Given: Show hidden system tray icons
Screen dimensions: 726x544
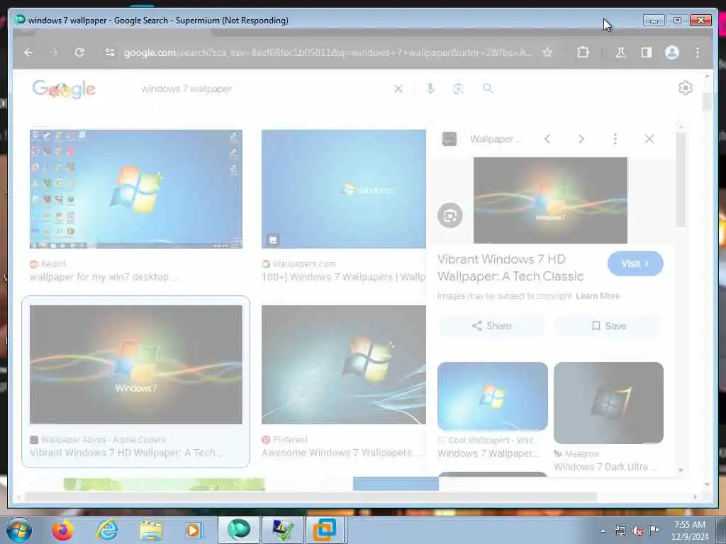Looking at the screenshot, I should click(603, 531).
